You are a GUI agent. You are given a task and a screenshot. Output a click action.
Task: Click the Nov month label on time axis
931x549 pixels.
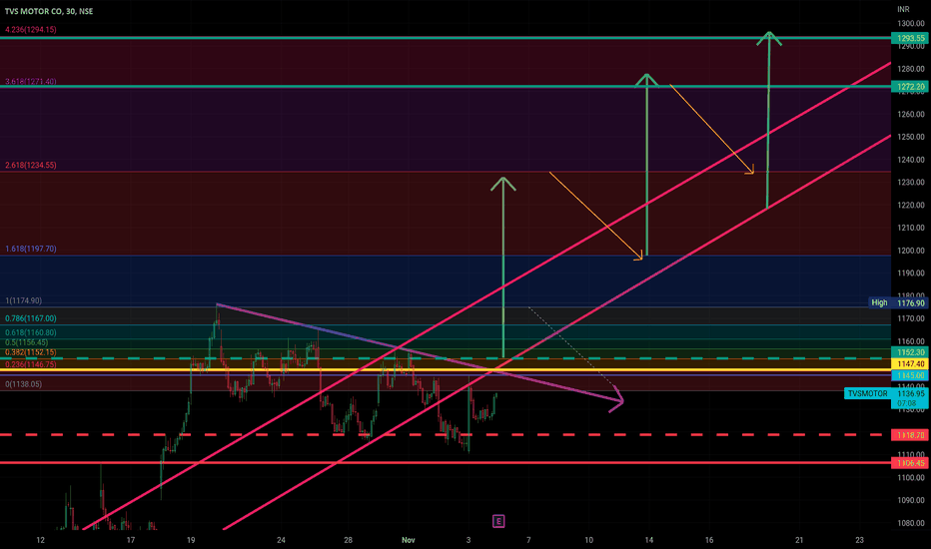tap(409, 540)
